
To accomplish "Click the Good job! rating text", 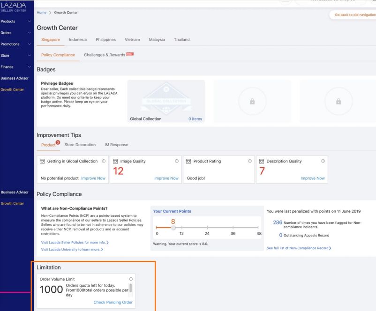I will pyautogui.click(x=196, y=178).
